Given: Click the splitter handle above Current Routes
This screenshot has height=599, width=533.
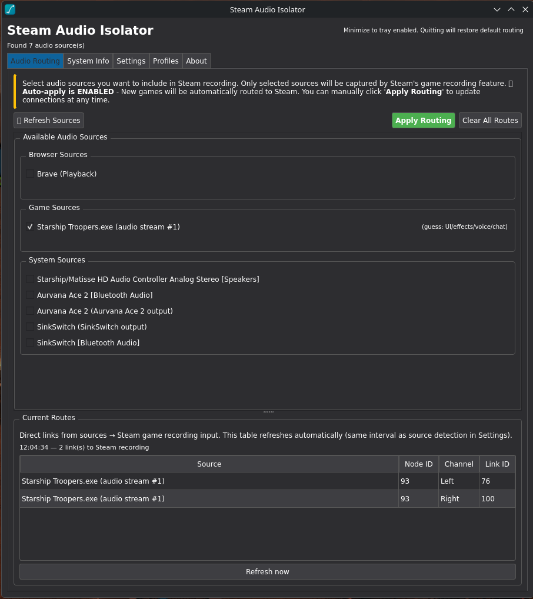Looking at the screenshot, I should pos(268,412).
